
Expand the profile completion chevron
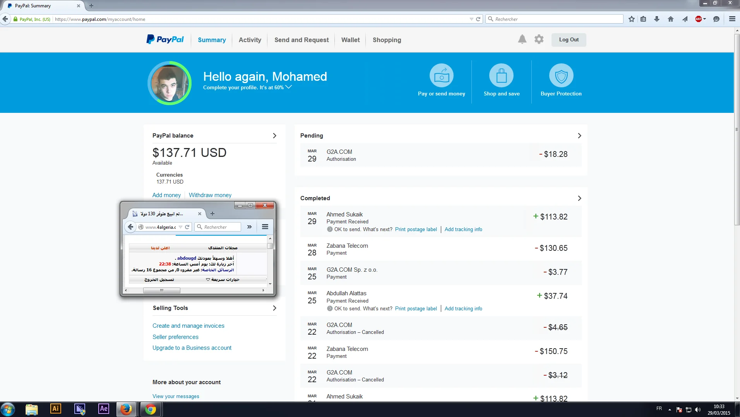pyautogui.click(x=289, y=87)
